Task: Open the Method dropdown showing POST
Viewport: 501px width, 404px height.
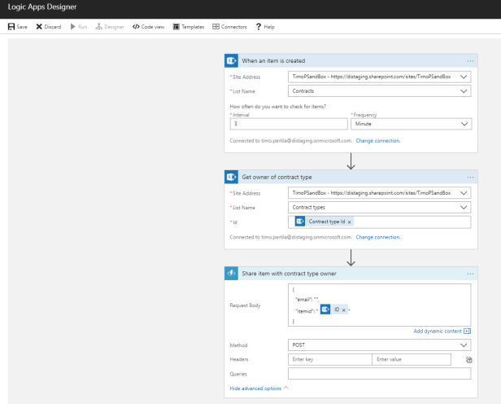Action: (464, 345)
